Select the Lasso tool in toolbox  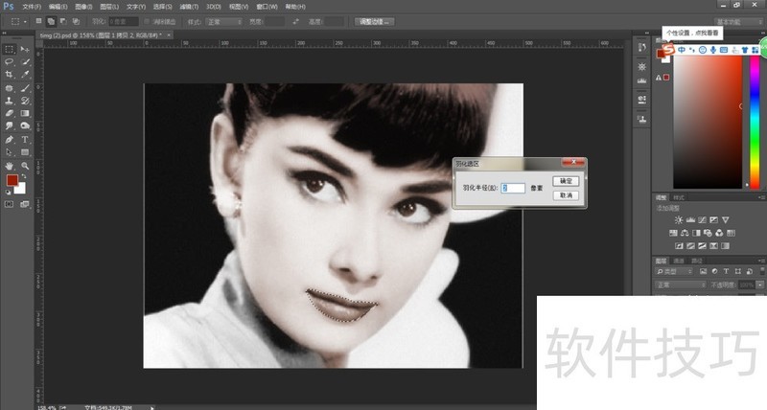[10, 61]
